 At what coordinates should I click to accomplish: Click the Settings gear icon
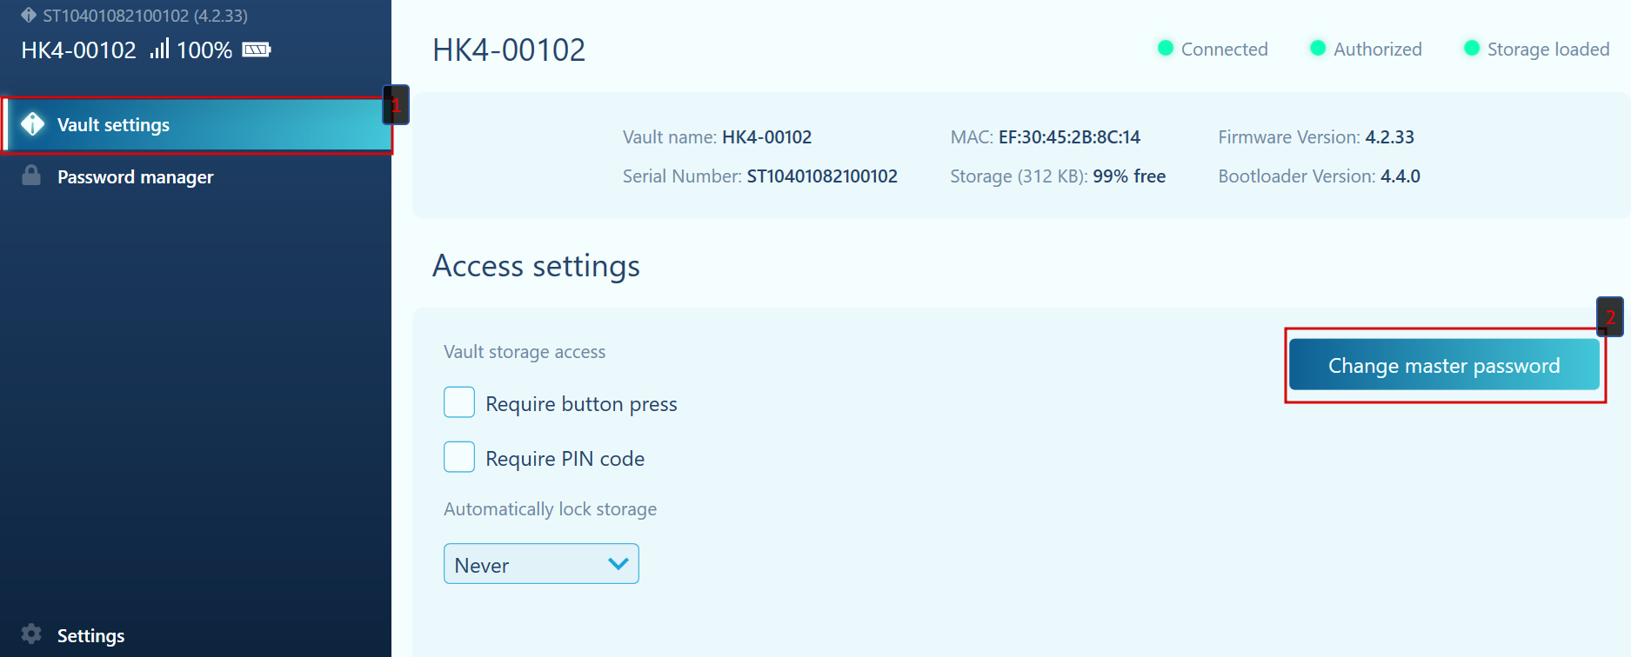click(x=31, y=634)
